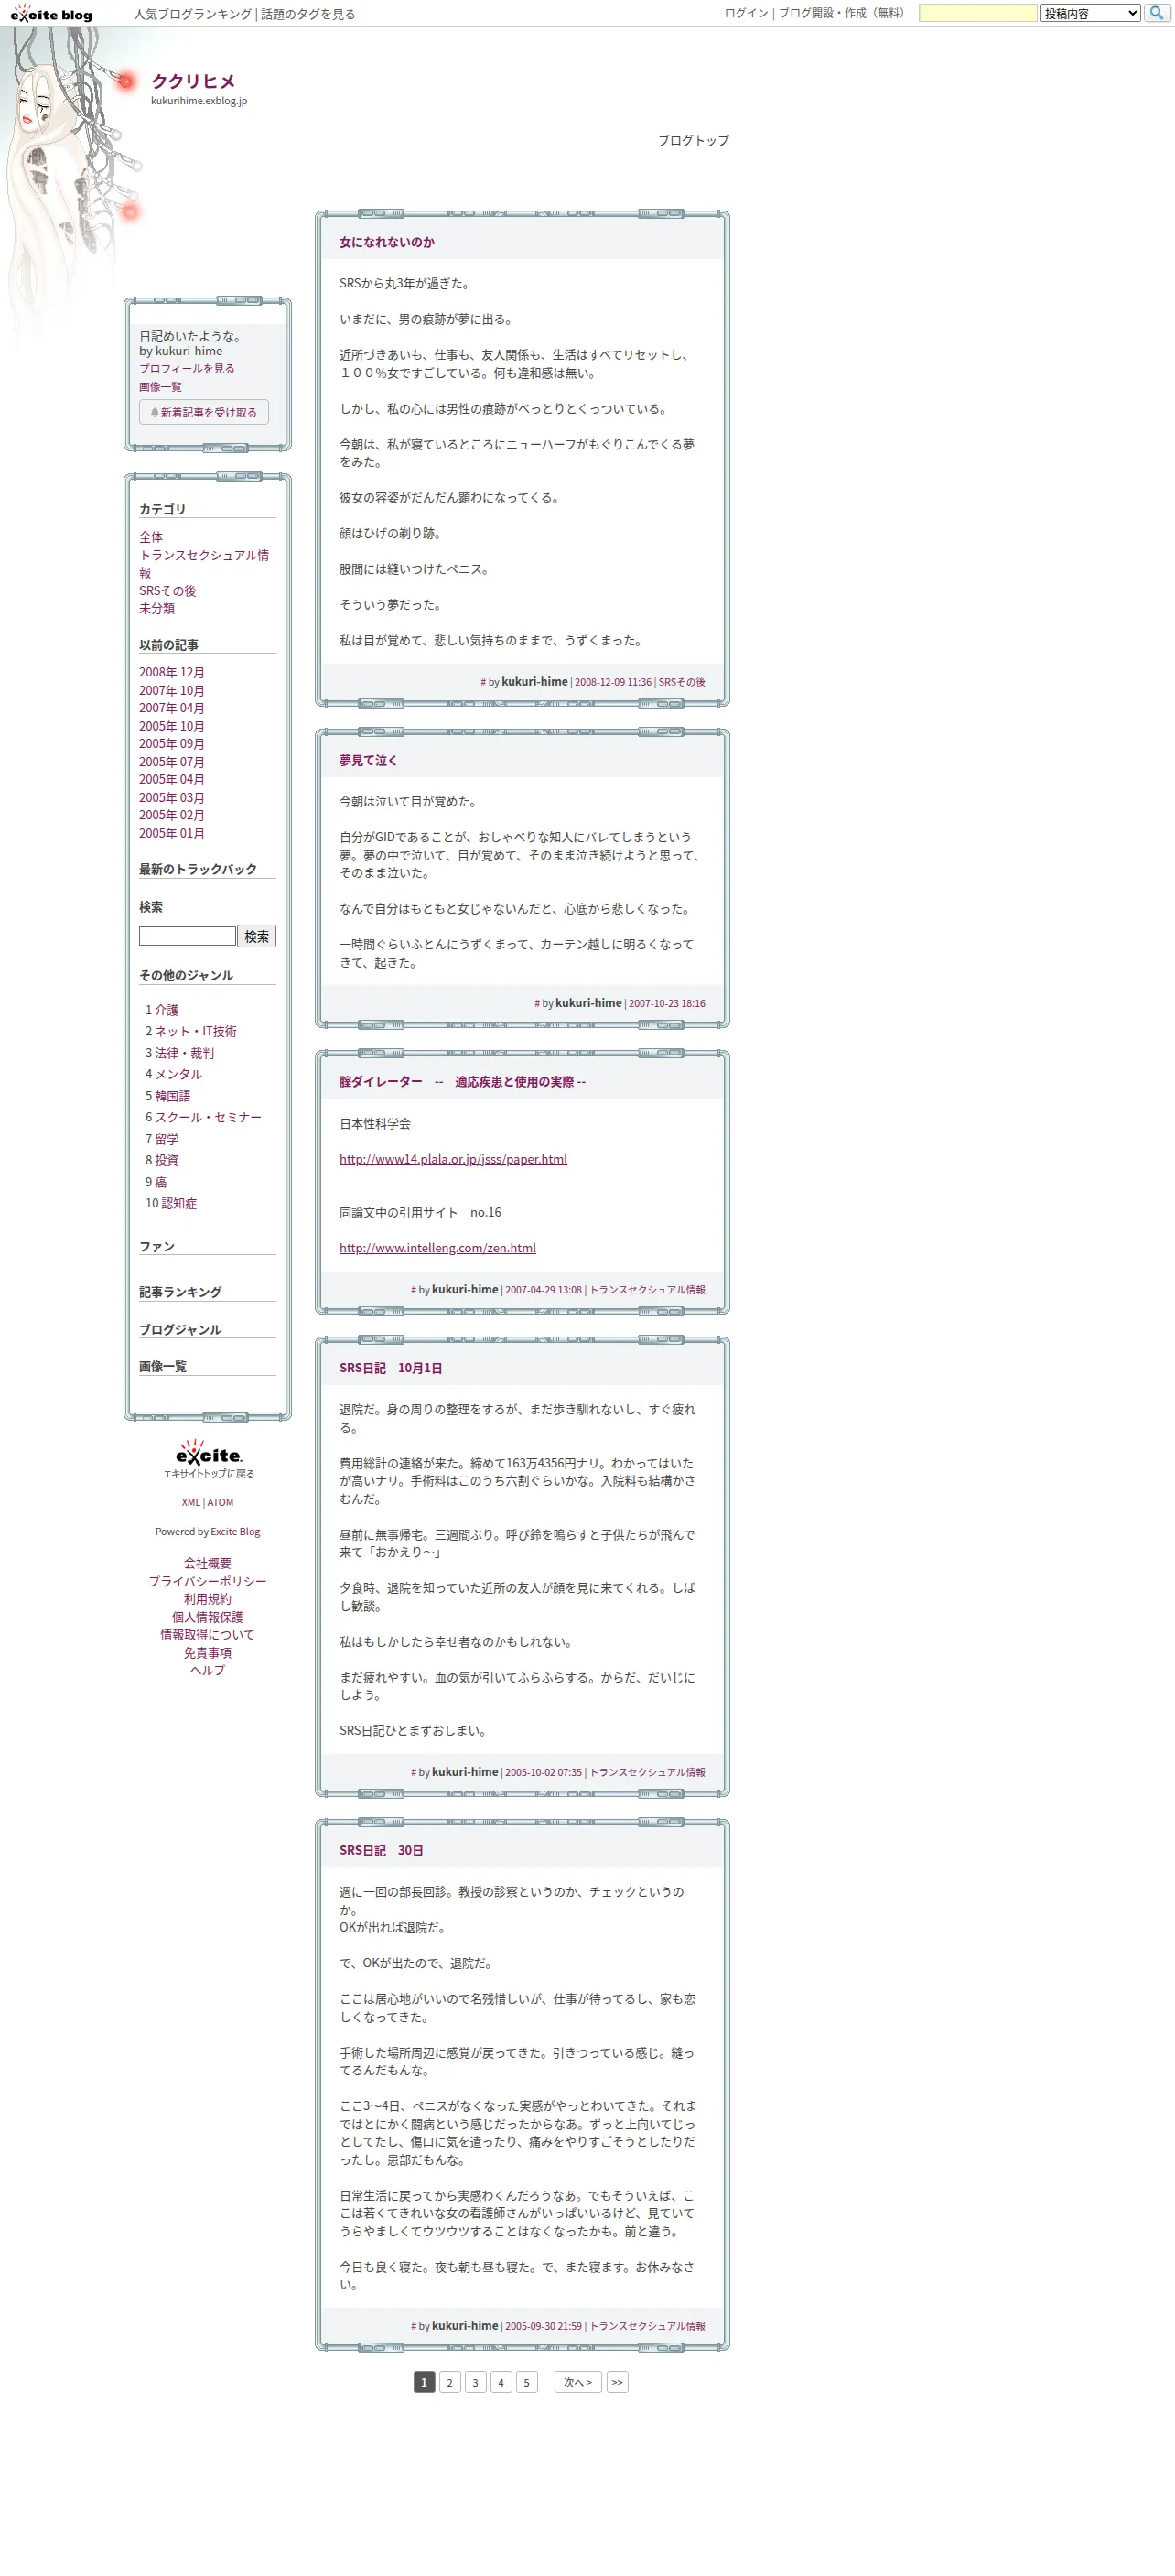Open the XML feed link
Image resolution: width=1175 pixels, height=2576 pixels.
coord(191,1502)
